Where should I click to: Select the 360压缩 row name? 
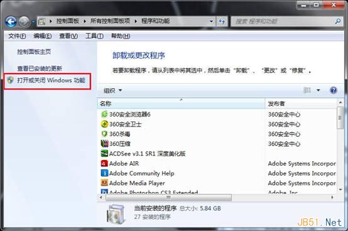click(x=120, y=144)
